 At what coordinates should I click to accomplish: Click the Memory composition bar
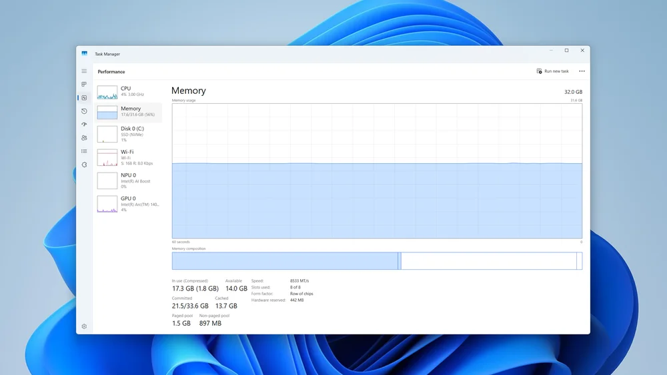pos(377,260)
